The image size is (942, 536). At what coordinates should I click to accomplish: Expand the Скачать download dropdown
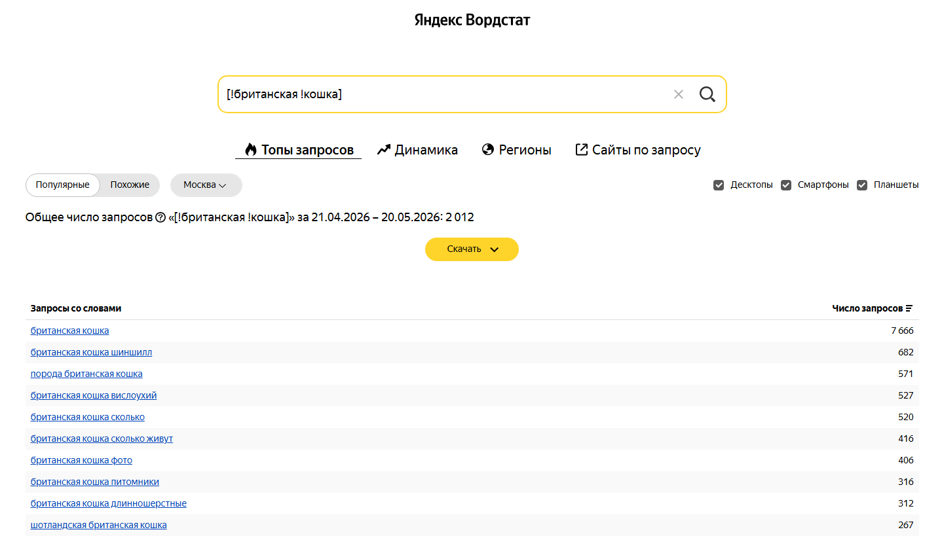point(472,249)
